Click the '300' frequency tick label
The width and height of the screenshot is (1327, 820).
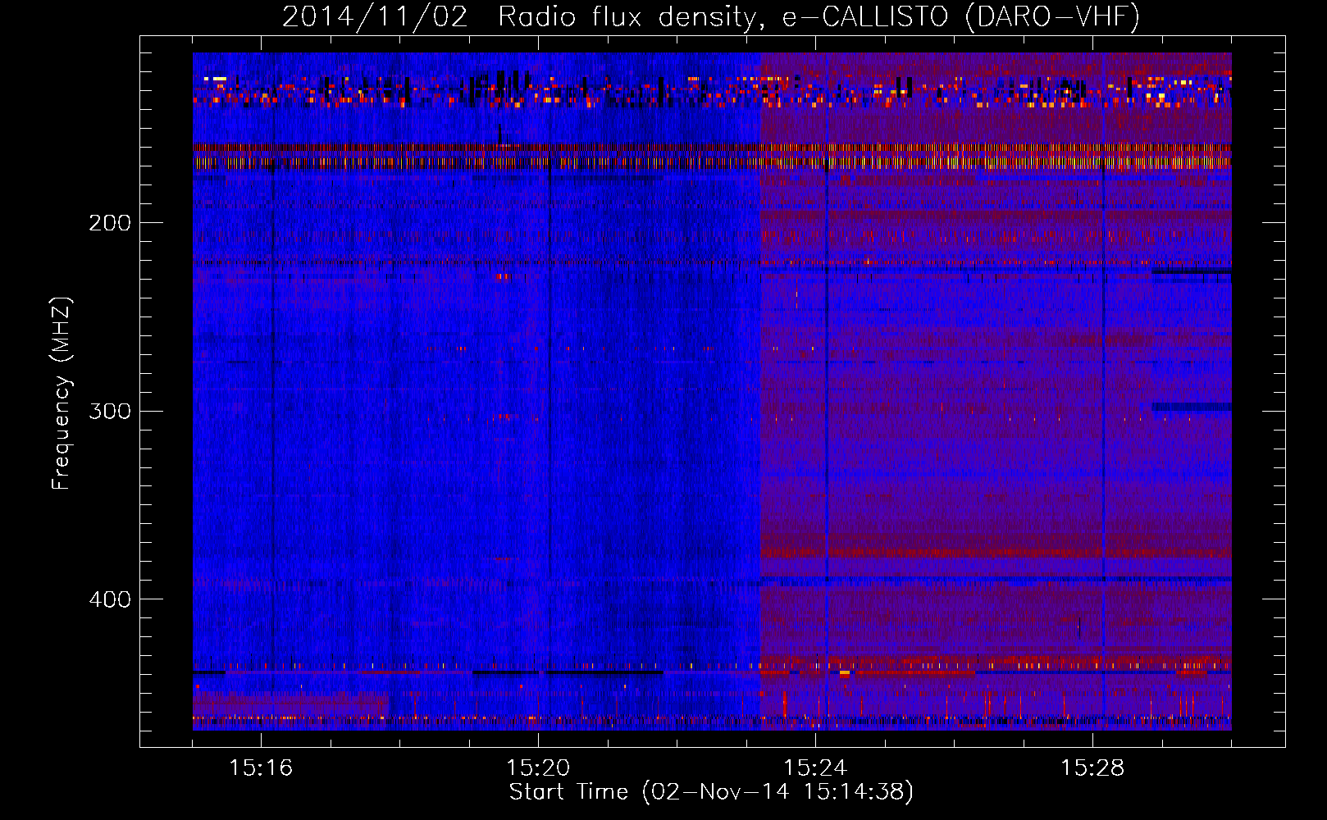tap(110, 411)
